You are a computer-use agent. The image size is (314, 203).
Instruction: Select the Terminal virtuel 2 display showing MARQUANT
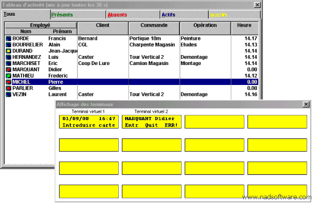[x=152, y=122]
